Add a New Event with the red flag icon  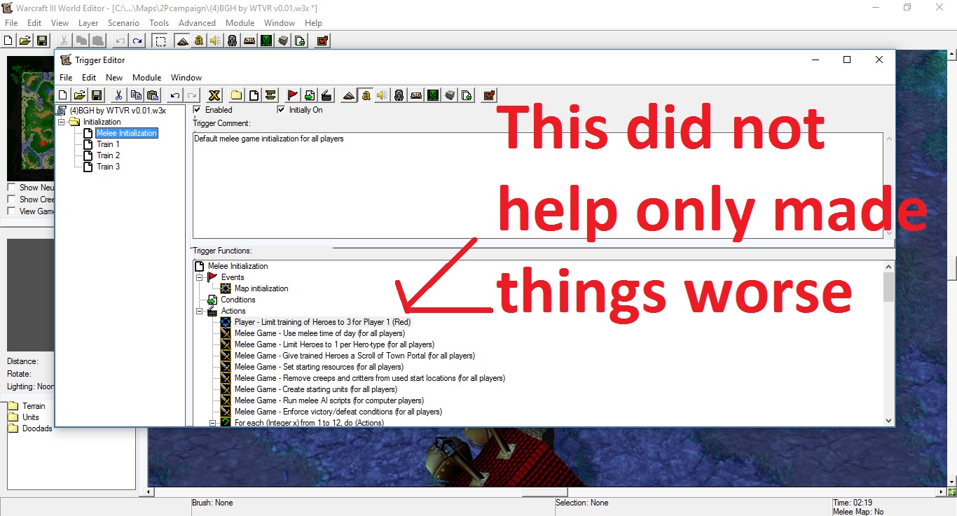[293, 95]
